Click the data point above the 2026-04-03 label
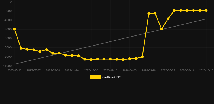 129,59
